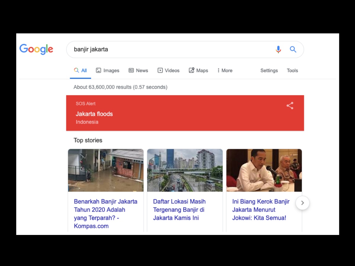Open Jokowi press conference story thumbnail
Viewport: 355px width, 266px height.
tap(264, 170)
